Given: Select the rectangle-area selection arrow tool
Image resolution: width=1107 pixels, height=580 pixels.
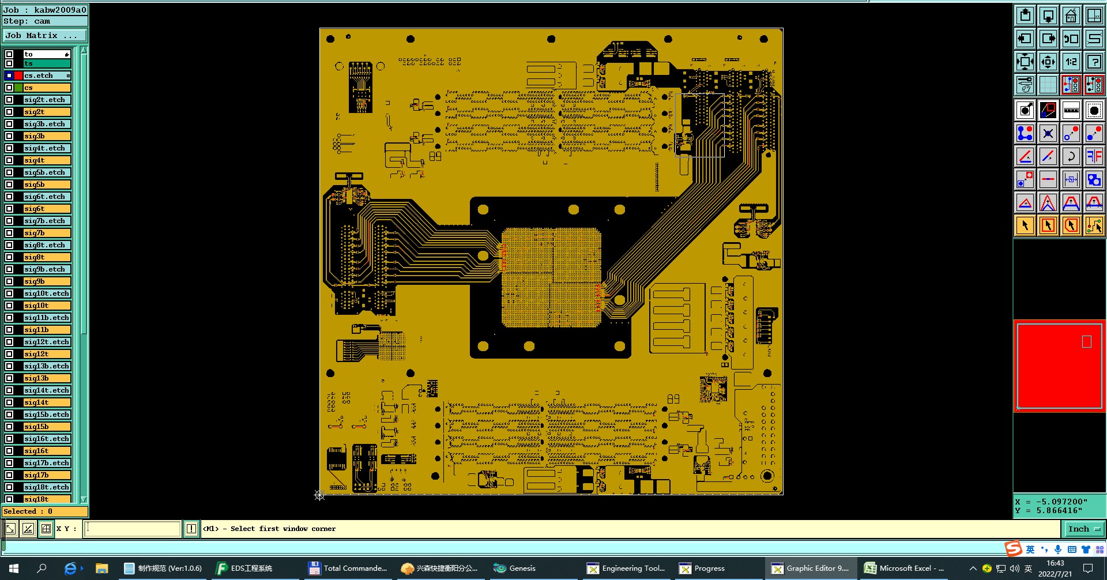Looking at the screenshot, I should tap(1048, 225).
